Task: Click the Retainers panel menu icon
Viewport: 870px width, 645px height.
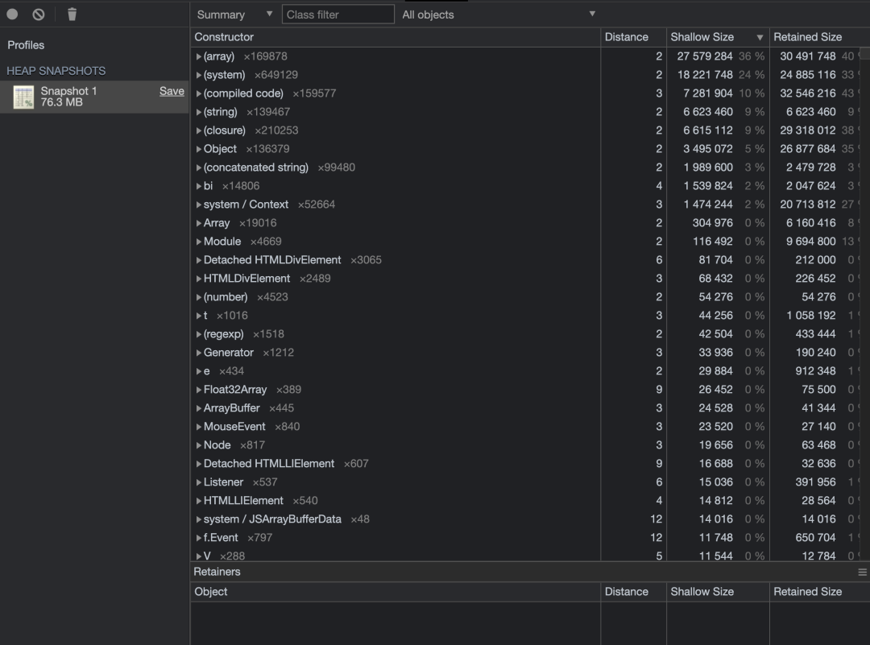Action: coord(862,573)
